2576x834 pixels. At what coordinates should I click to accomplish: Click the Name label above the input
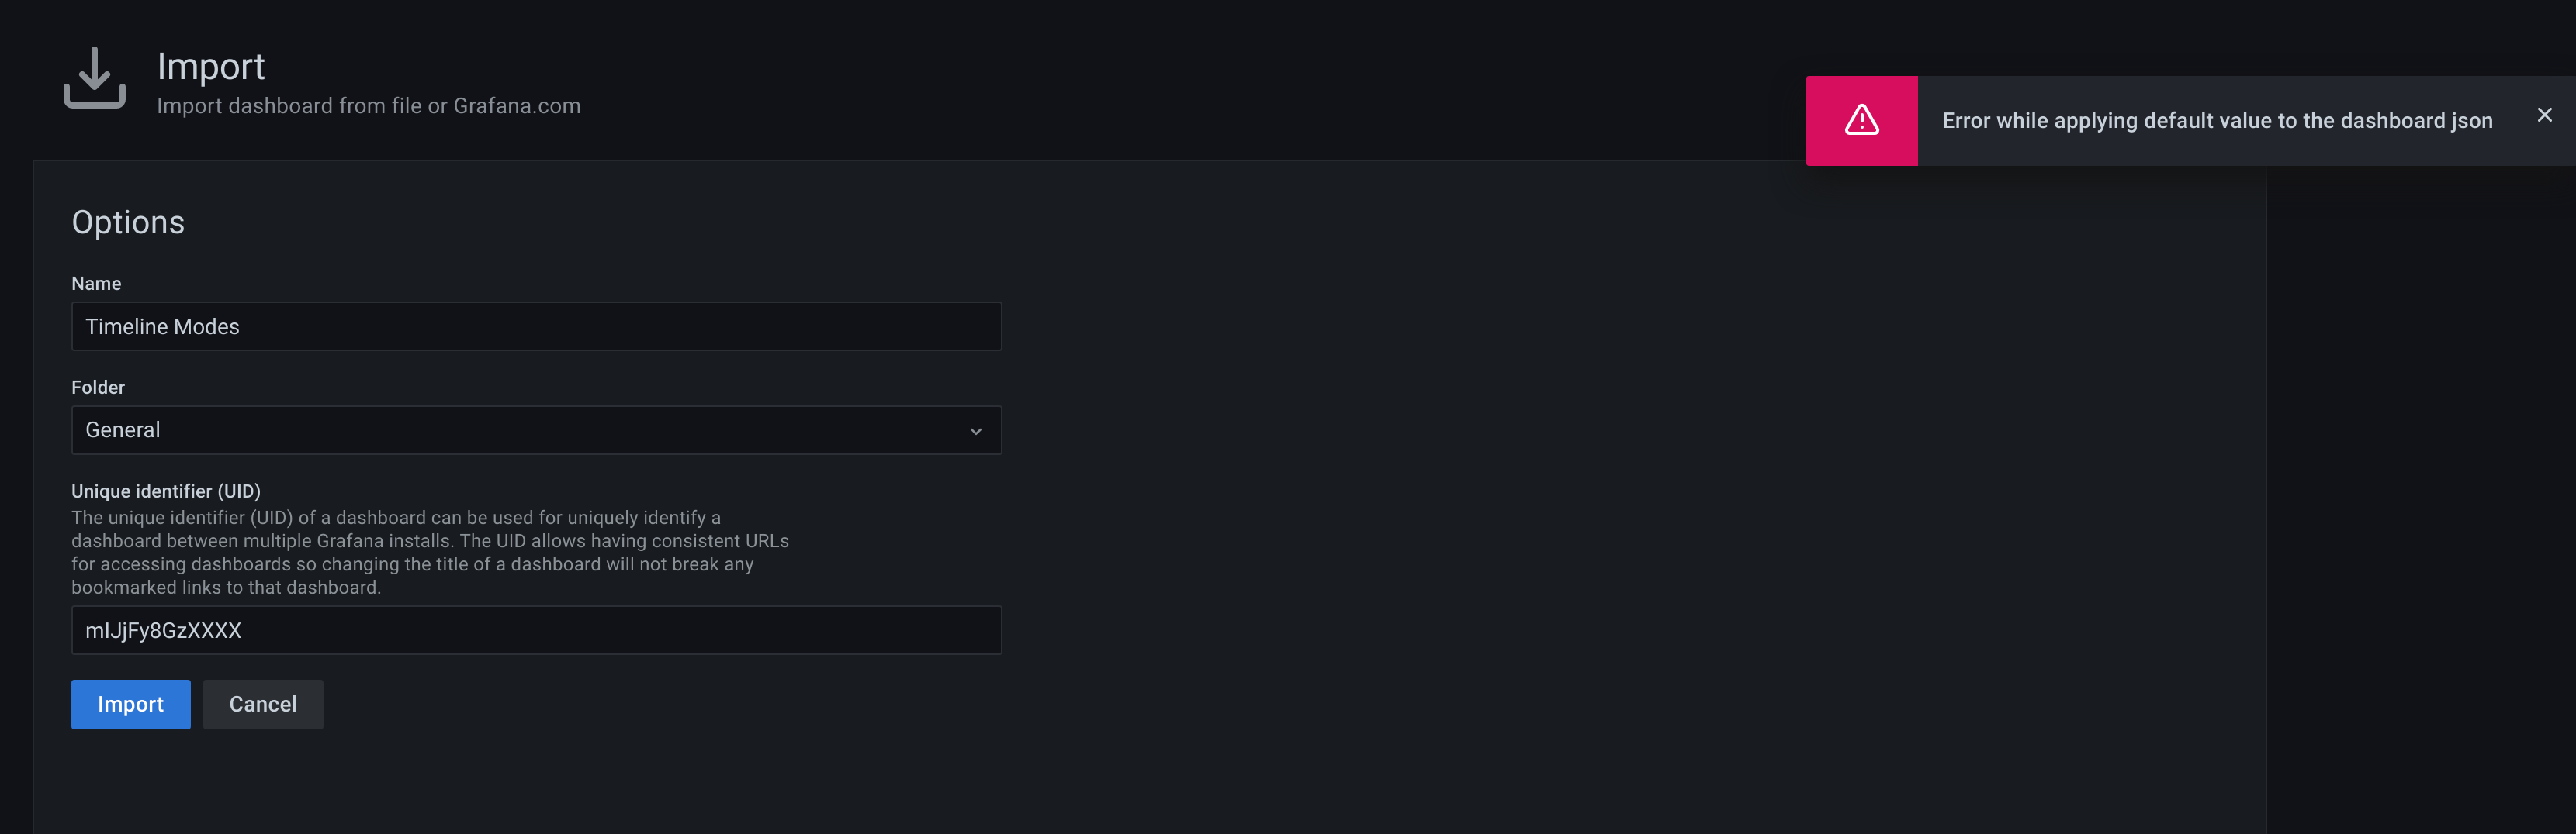96,284
